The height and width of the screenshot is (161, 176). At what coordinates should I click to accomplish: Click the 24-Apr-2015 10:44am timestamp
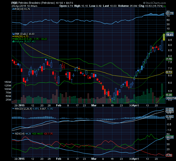coord(24,6)
